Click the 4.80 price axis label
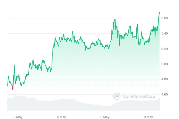The height and width of the screenshot is (119, 179). tap(165, 79)
